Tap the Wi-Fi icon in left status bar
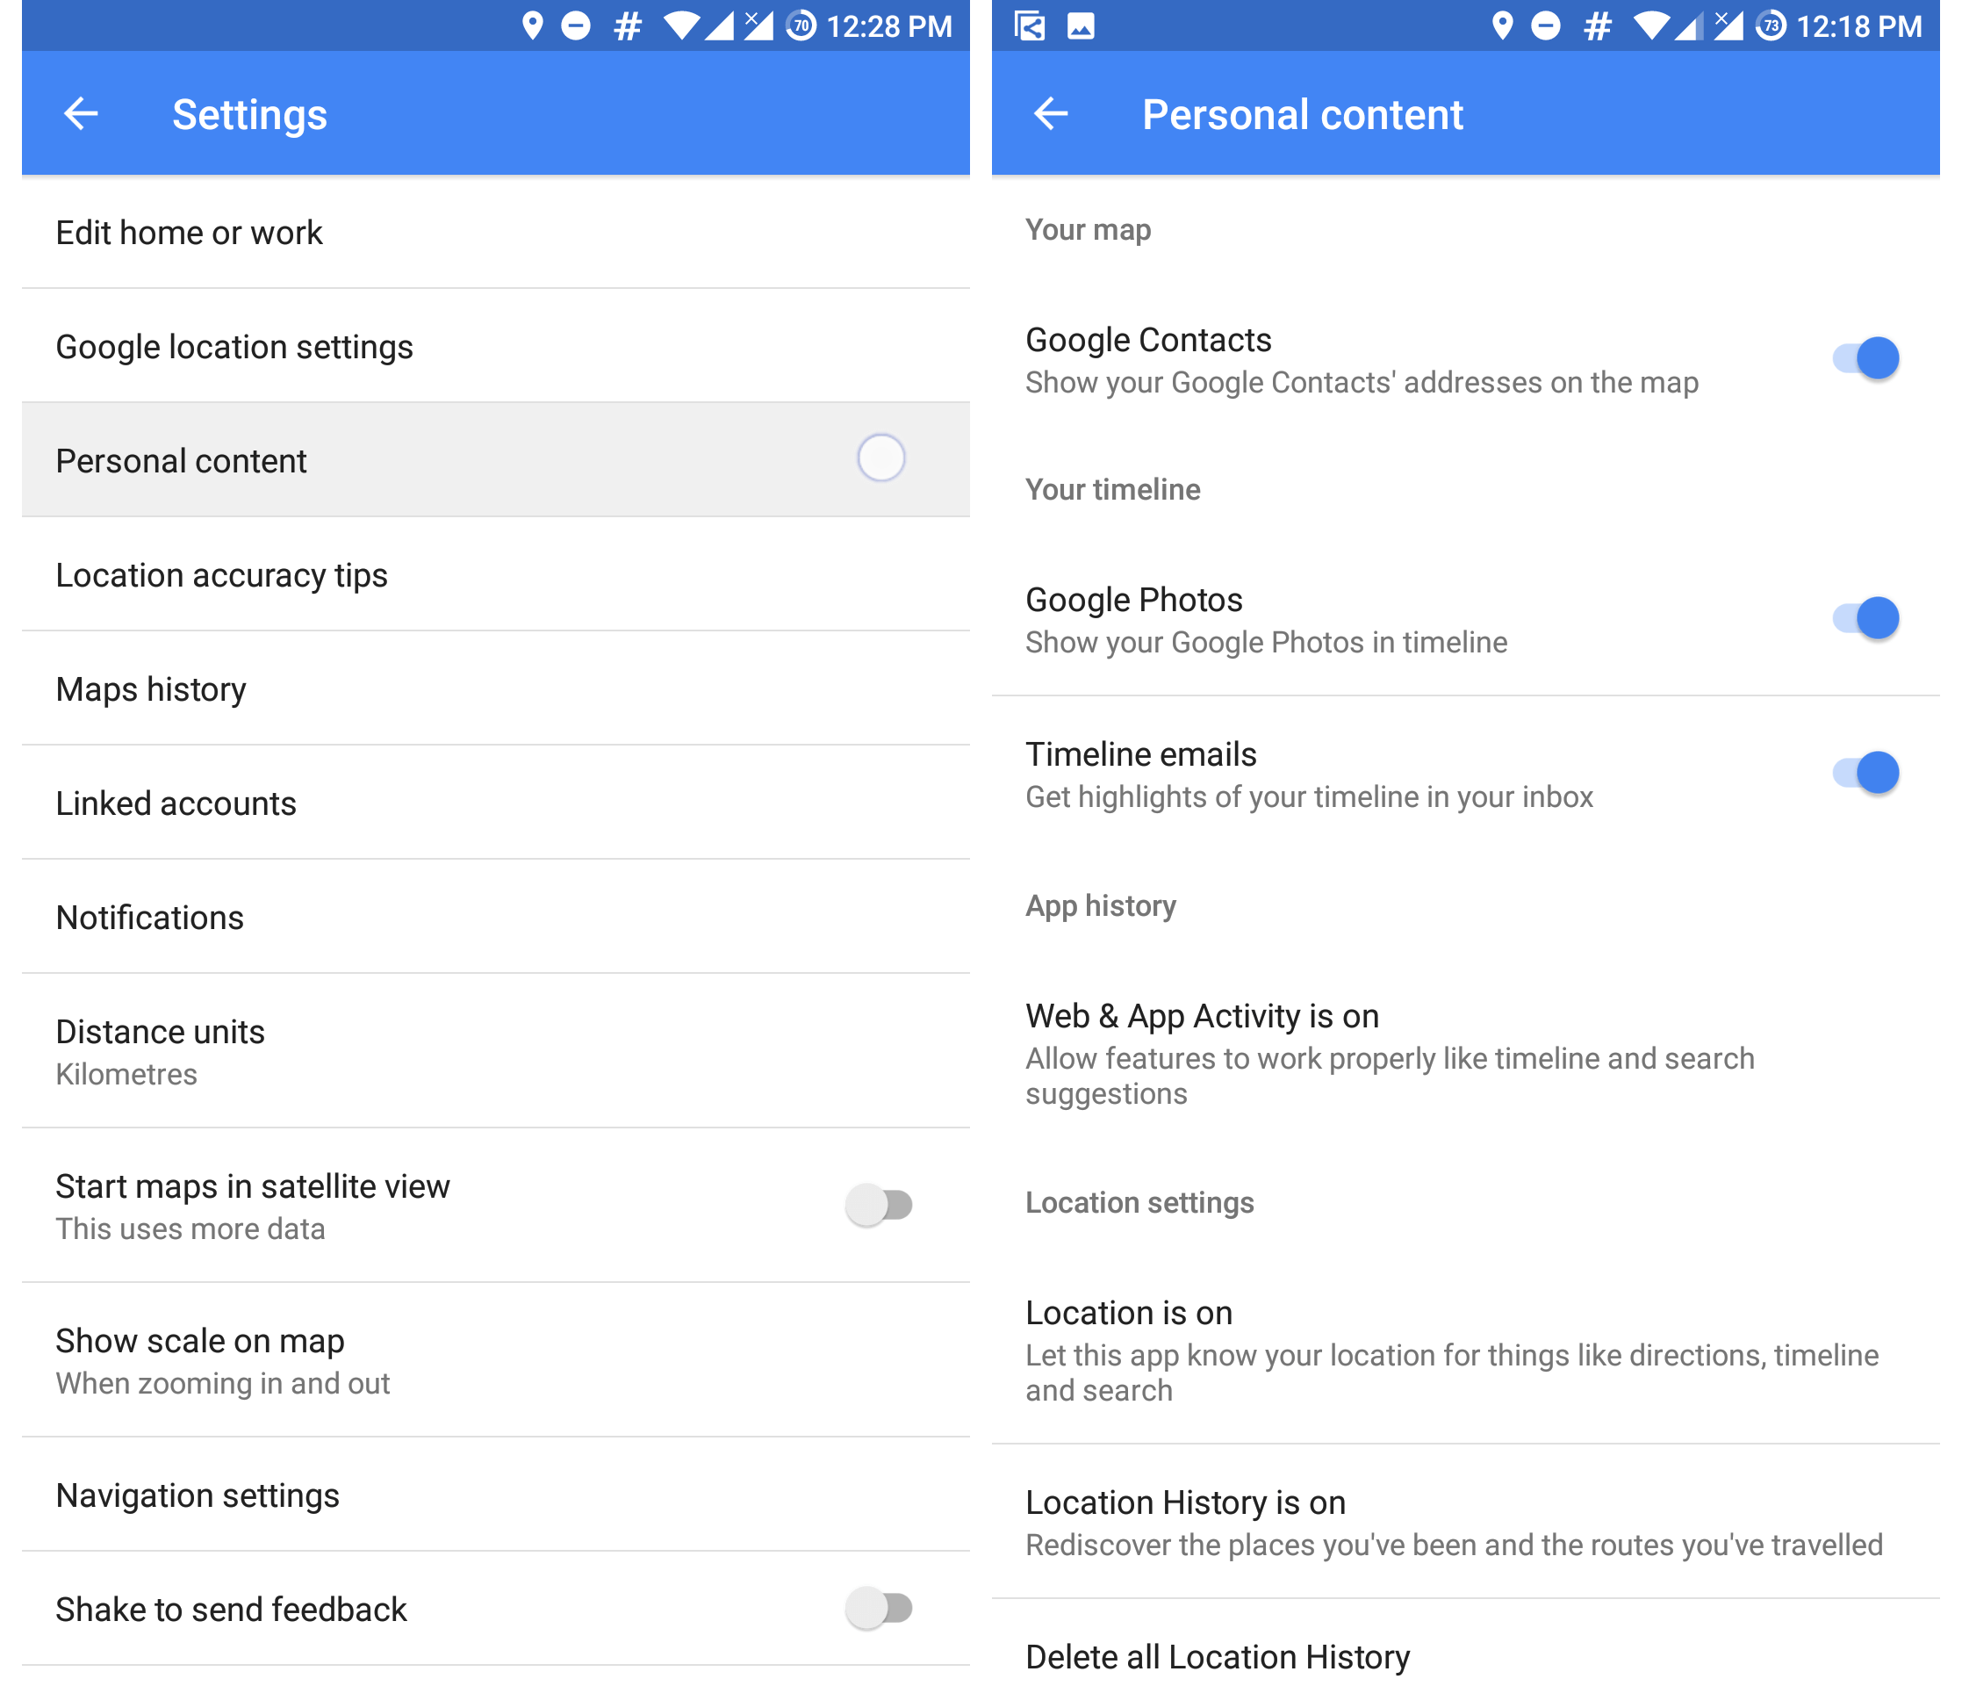This screenshot has height=1686, width=1962. (682, 25)
